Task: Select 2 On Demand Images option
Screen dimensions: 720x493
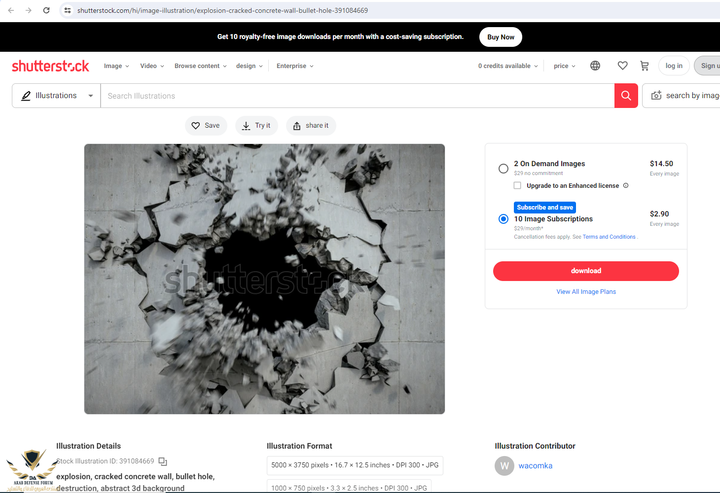Action: tap(503, 169)
